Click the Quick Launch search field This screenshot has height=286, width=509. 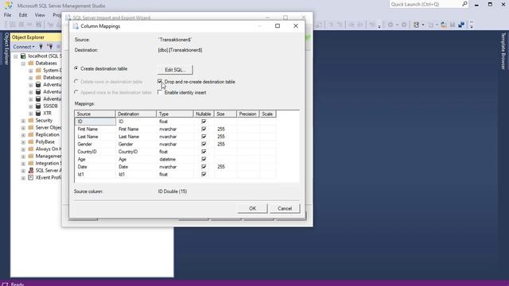click(425, 4)
